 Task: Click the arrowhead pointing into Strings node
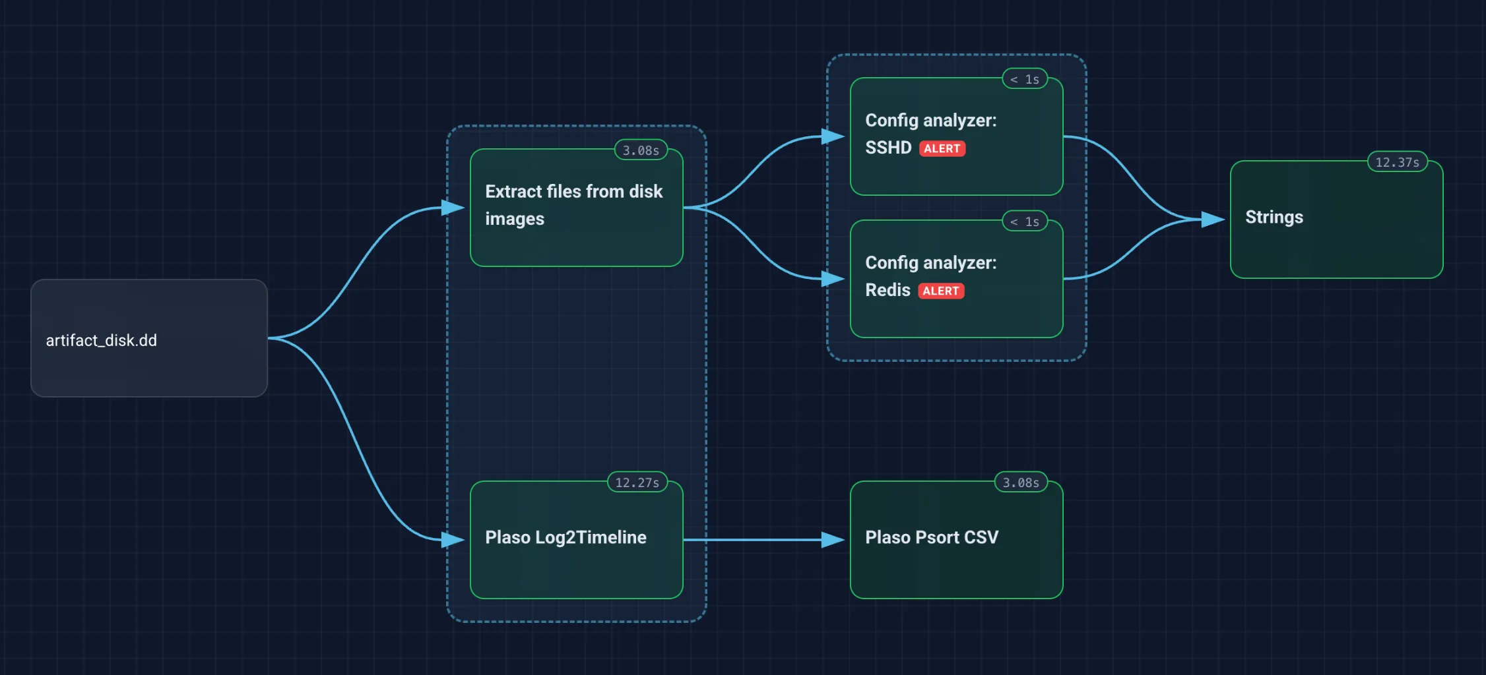point(1213,220)
